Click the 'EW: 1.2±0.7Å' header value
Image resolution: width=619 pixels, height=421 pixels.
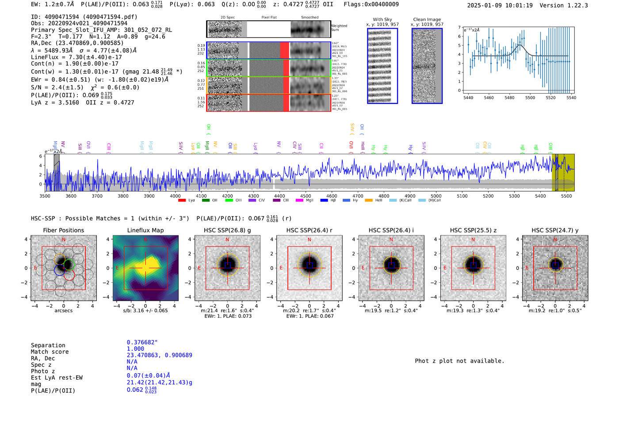pos(53,4)
